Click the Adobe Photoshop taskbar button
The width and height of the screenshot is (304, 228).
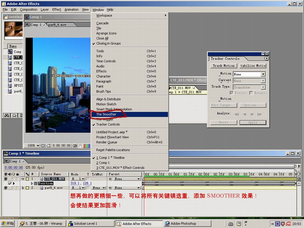pos(183,224)
